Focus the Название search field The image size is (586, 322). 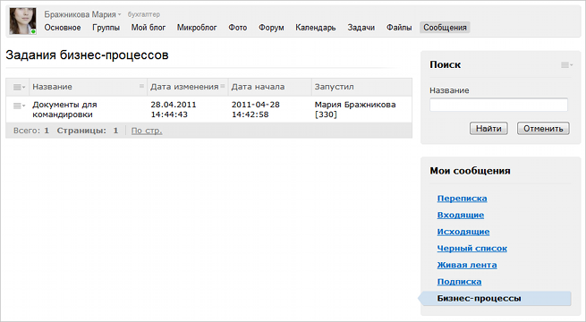(x=498, y=105)
